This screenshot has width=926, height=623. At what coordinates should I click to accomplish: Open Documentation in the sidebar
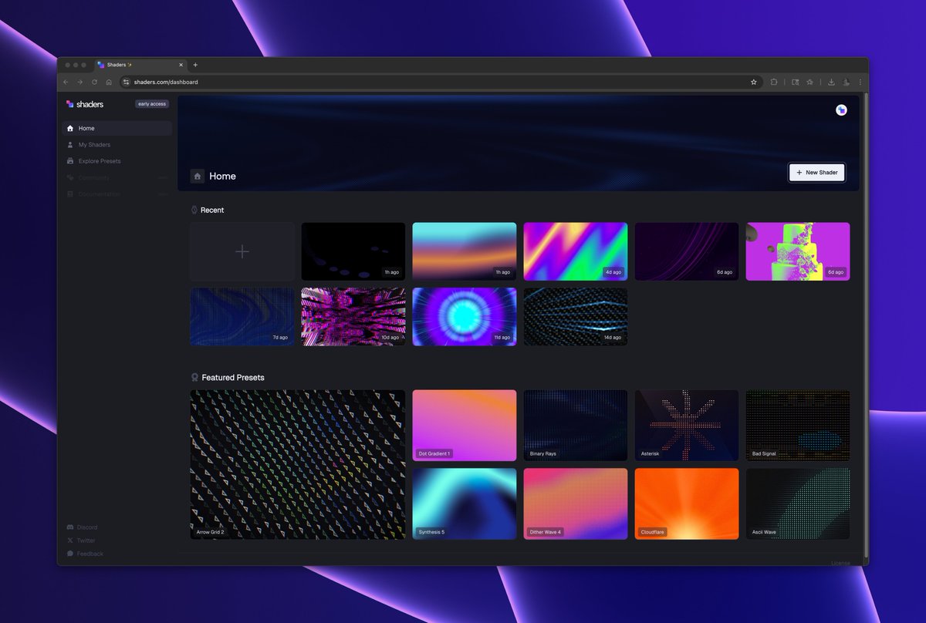pos(117,194)
